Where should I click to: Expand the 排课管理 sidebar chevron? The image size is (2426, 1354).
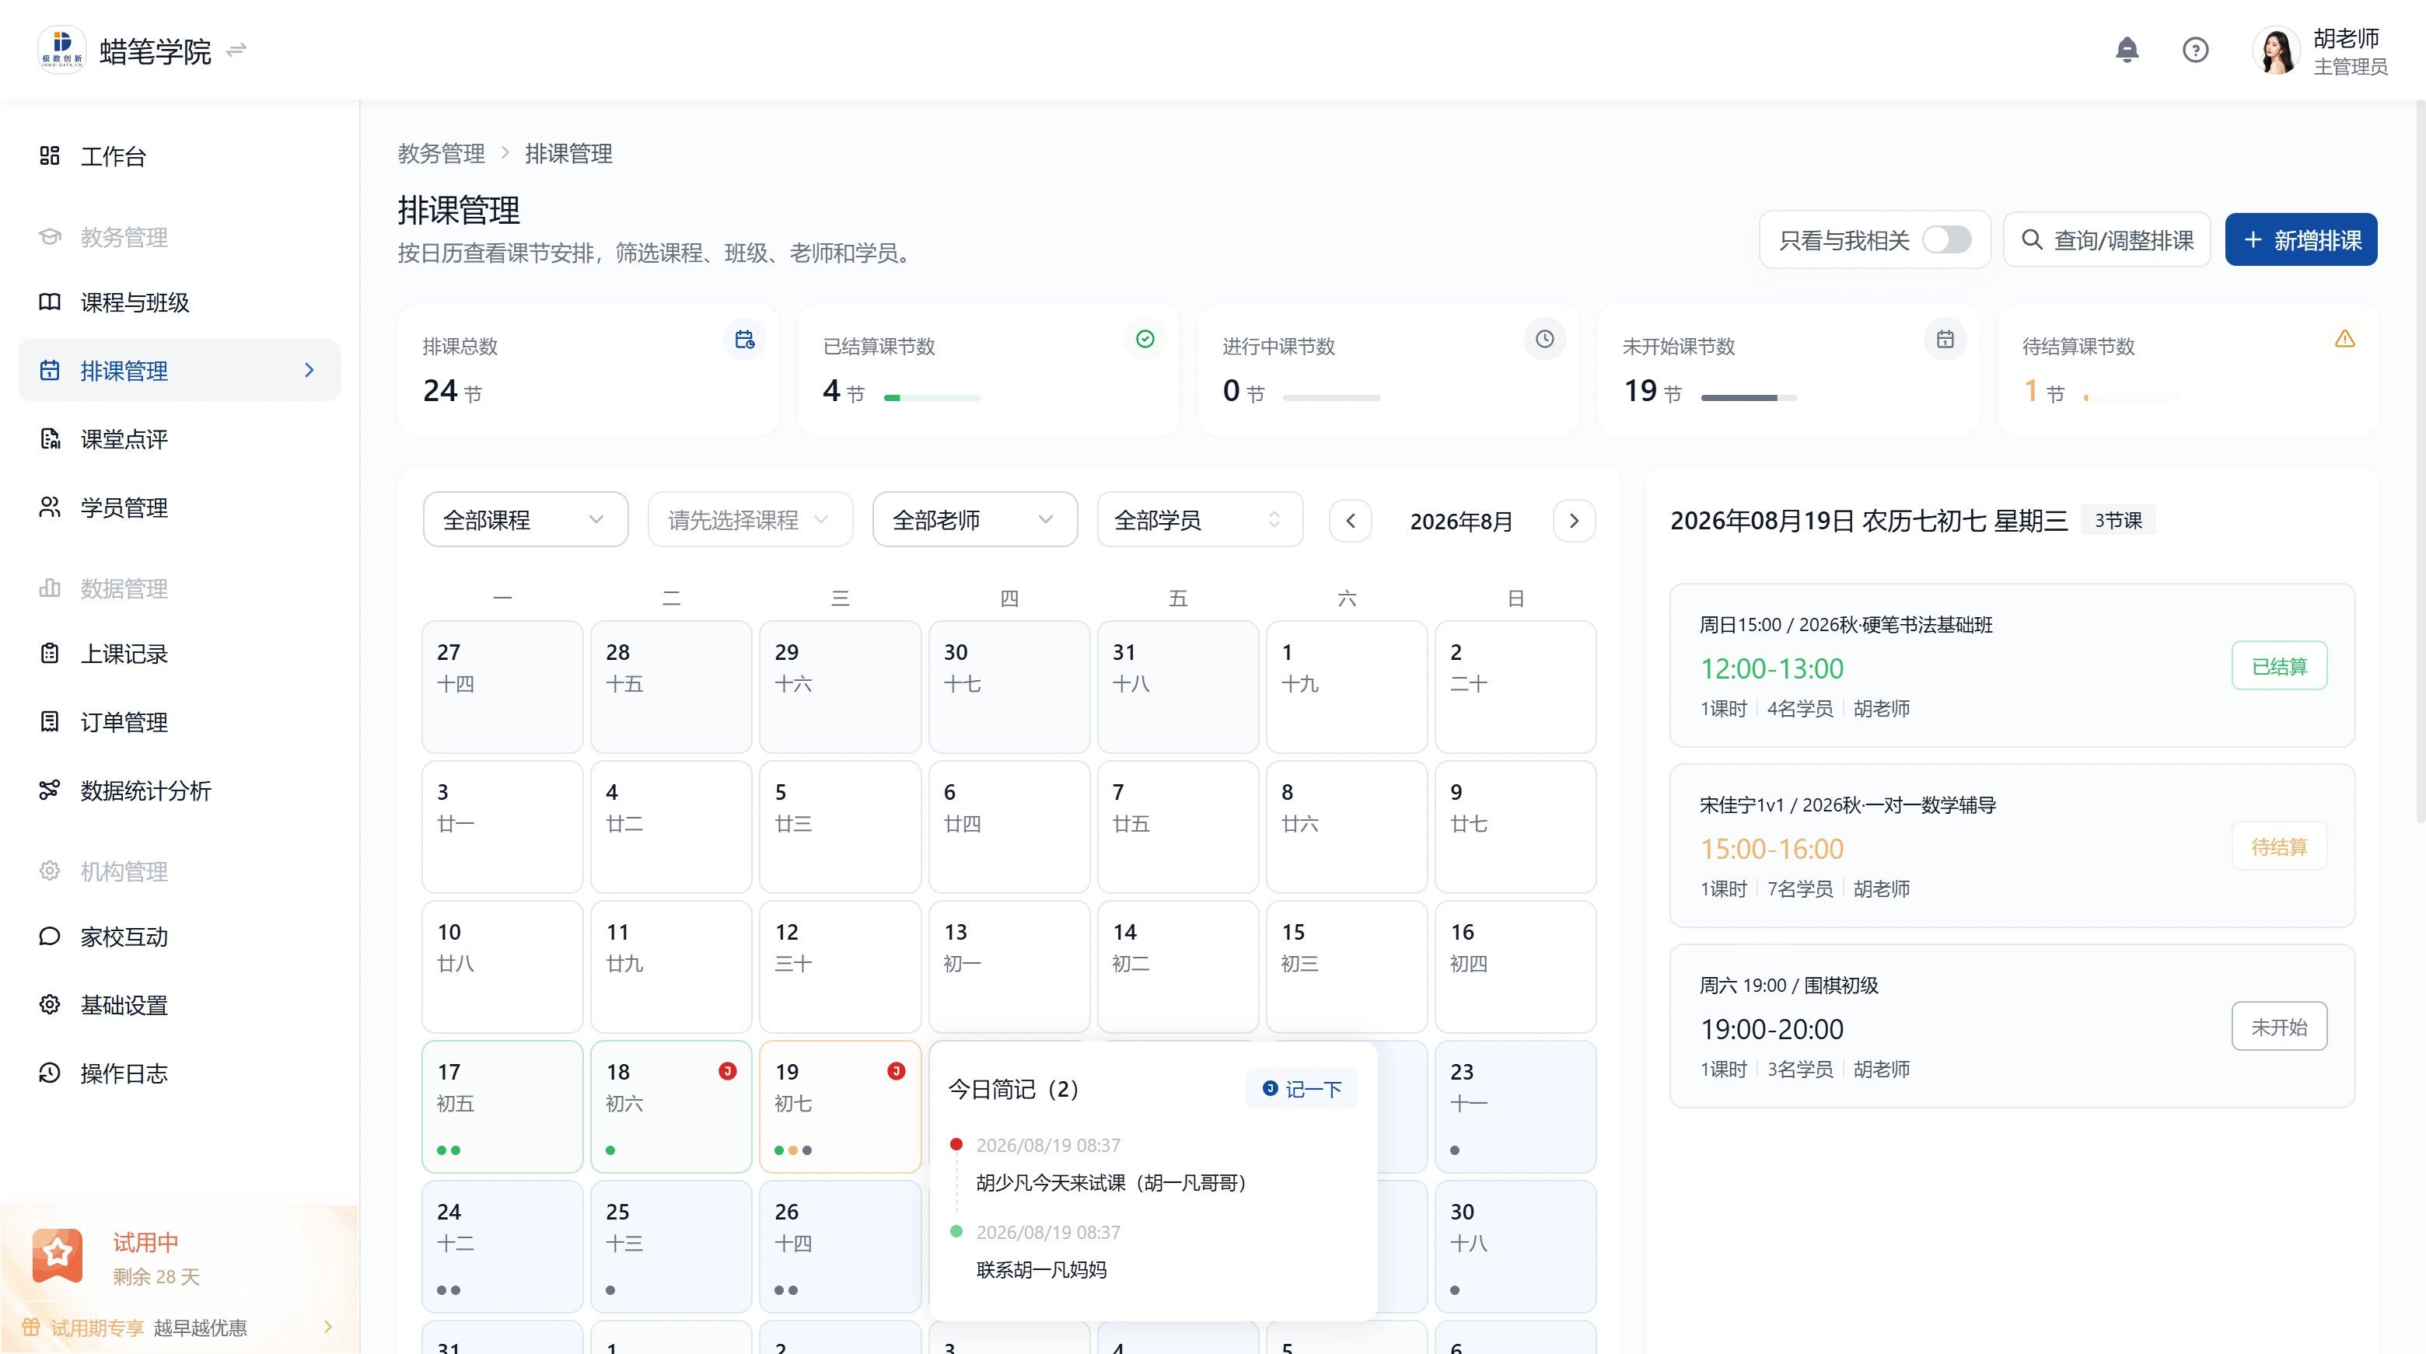point(309,370)
